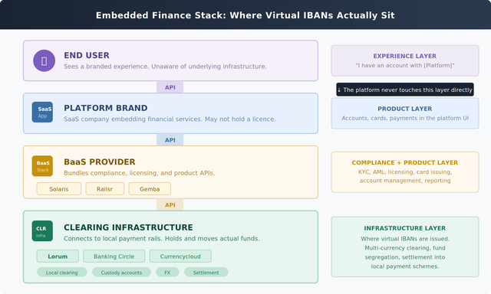Click the EXPERIENCE LAYER card title
The height and width of the screenshot is (294, 491).
coord(405,56)
